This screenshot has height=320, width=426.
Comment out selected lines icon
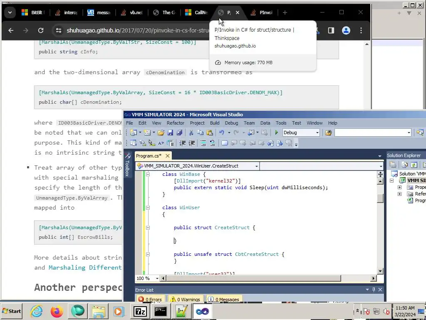(x=203, y=143)
